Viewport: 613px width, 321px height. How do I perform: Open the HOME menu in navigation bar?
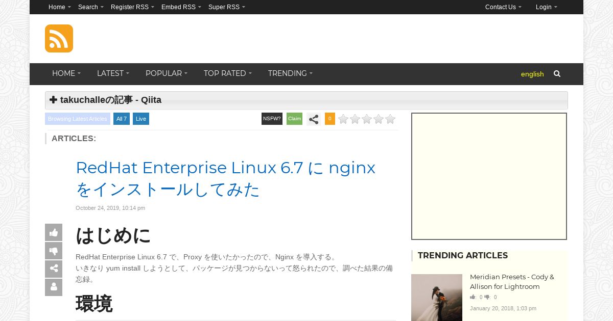click(66, 74)
